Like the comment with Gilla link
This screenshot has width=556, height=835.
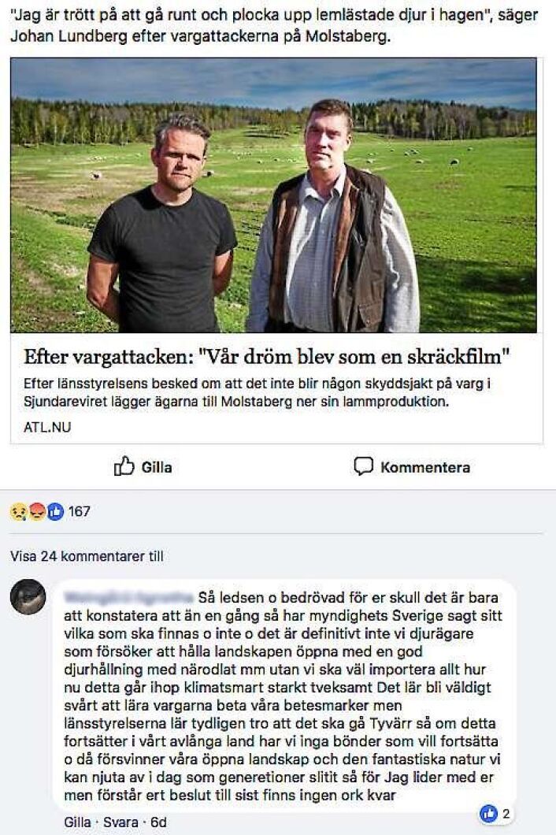tap(77, 822)
